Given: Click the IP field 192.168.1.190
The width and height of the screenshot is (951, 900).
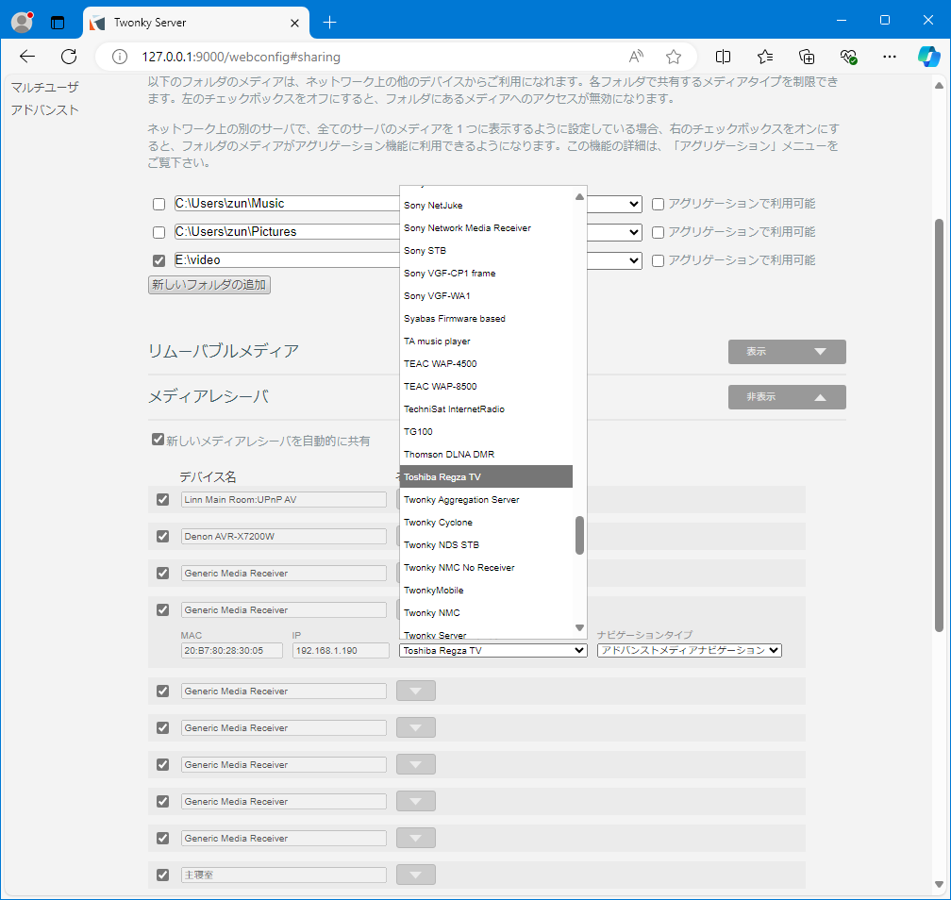Looking at the screenshot, I should pos(341,650).
